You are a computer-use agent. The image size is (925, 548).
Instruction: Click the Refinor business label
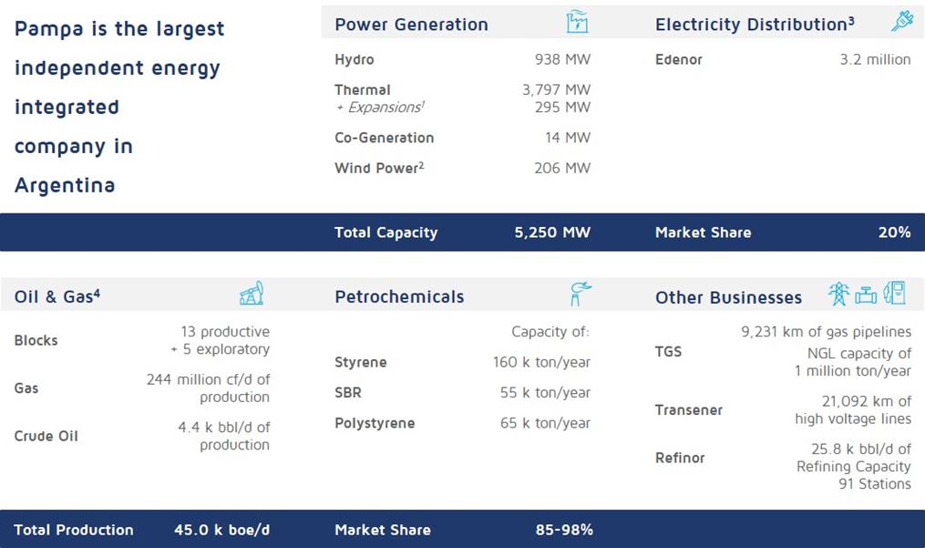point(680,458)
